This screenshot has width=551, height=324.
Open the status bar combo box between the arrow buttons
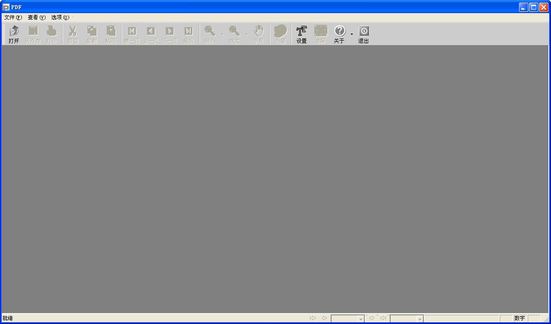[x=348, y=319]
